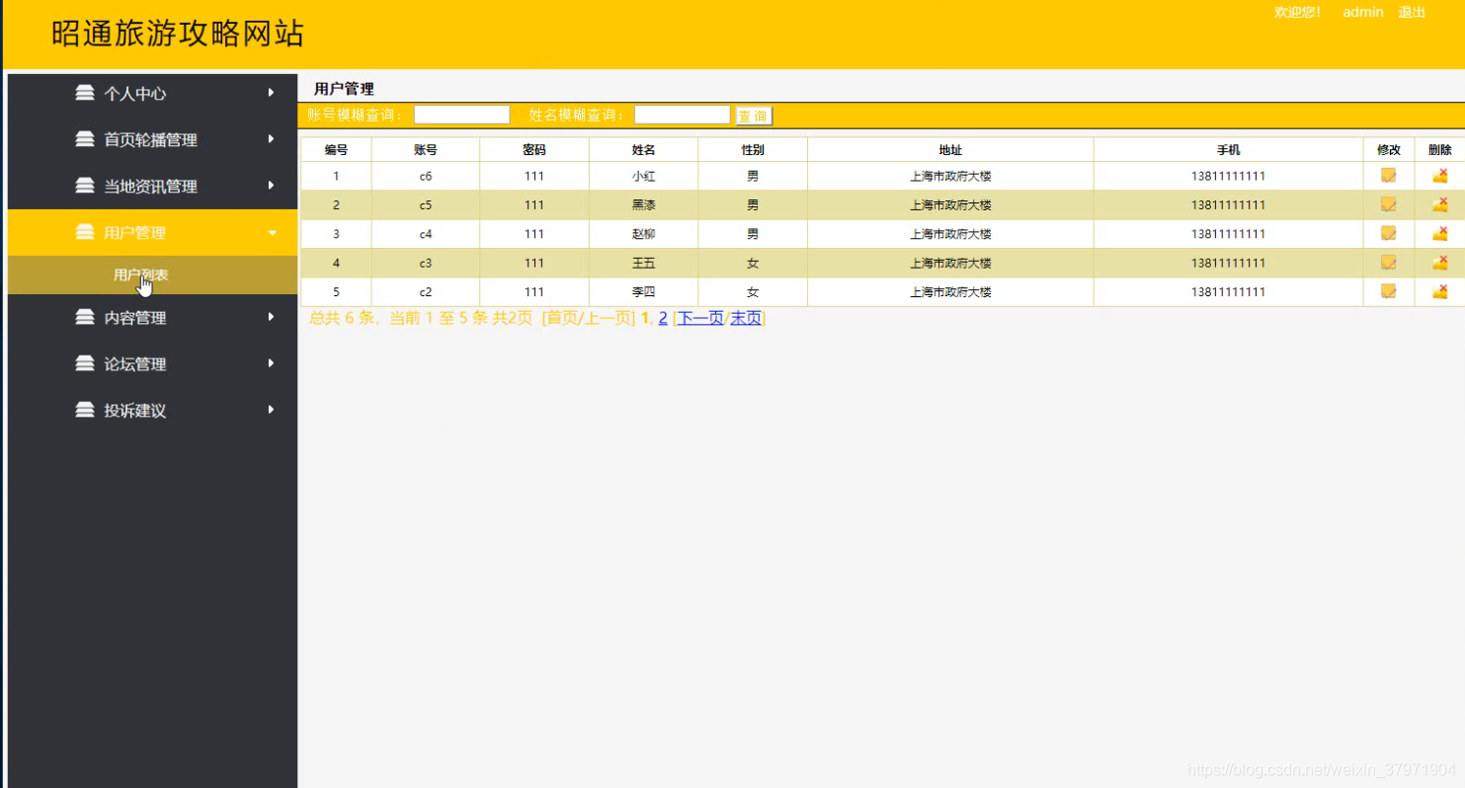Click the name cell 王五

[x=643, y=264]
